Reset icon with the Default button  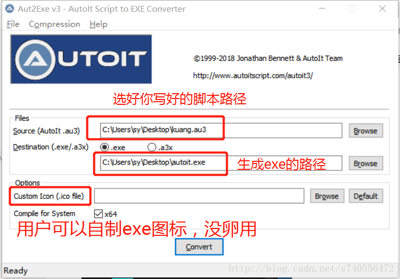366,196
